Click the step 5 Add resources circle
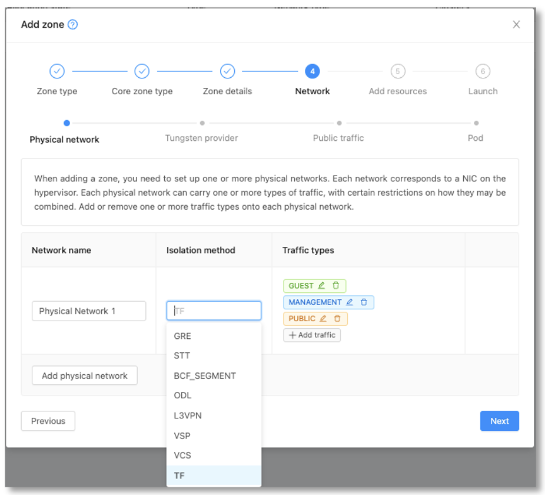The image size is (545, 495). [x=398, y=71]
